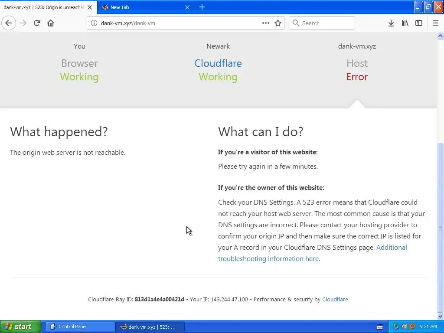This screenshot has height=333, width=444.
Task: Click the red Error status text
Action: [x=357, y=77]
